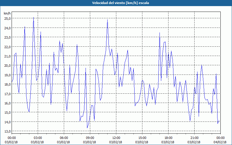Click the '21,0' y-axis label
Screen dimensions: 232x145
[x=7, y=56]
